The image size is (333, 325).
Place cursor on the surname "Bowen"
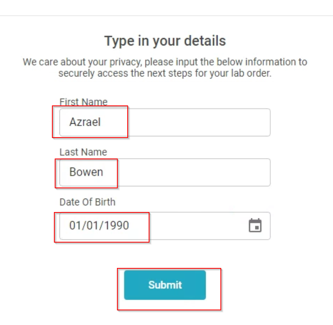(x=86, y=172)
